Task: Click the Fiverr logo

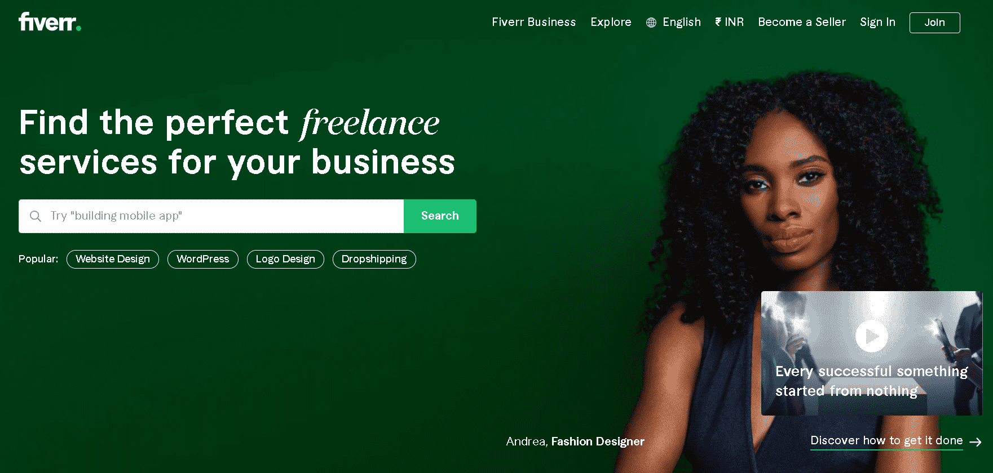Action: click(50, 22)
